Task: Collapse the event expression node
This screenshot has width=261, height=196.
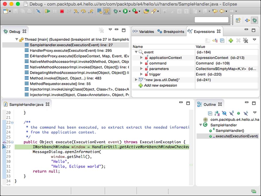Action: pos(136,52)
